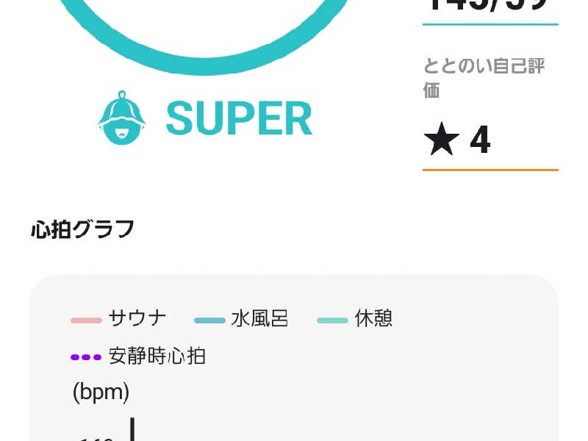Click the rating number 4
This screenshot has height=441, width=588.
click(480, 140)
